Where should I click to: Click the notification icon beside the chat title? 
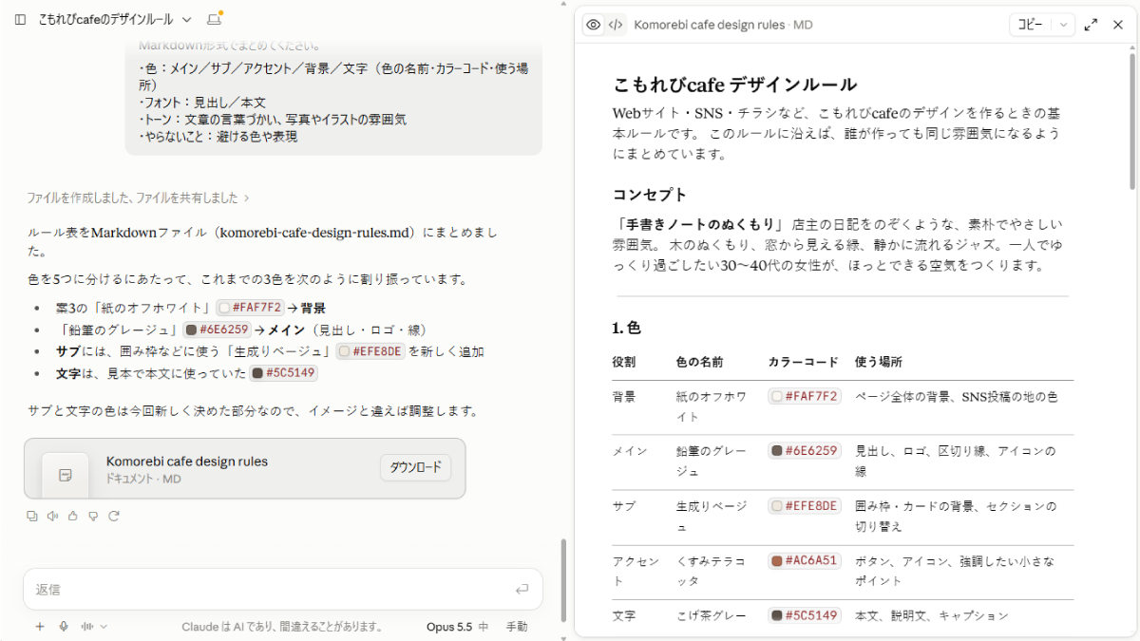[214, 19]
